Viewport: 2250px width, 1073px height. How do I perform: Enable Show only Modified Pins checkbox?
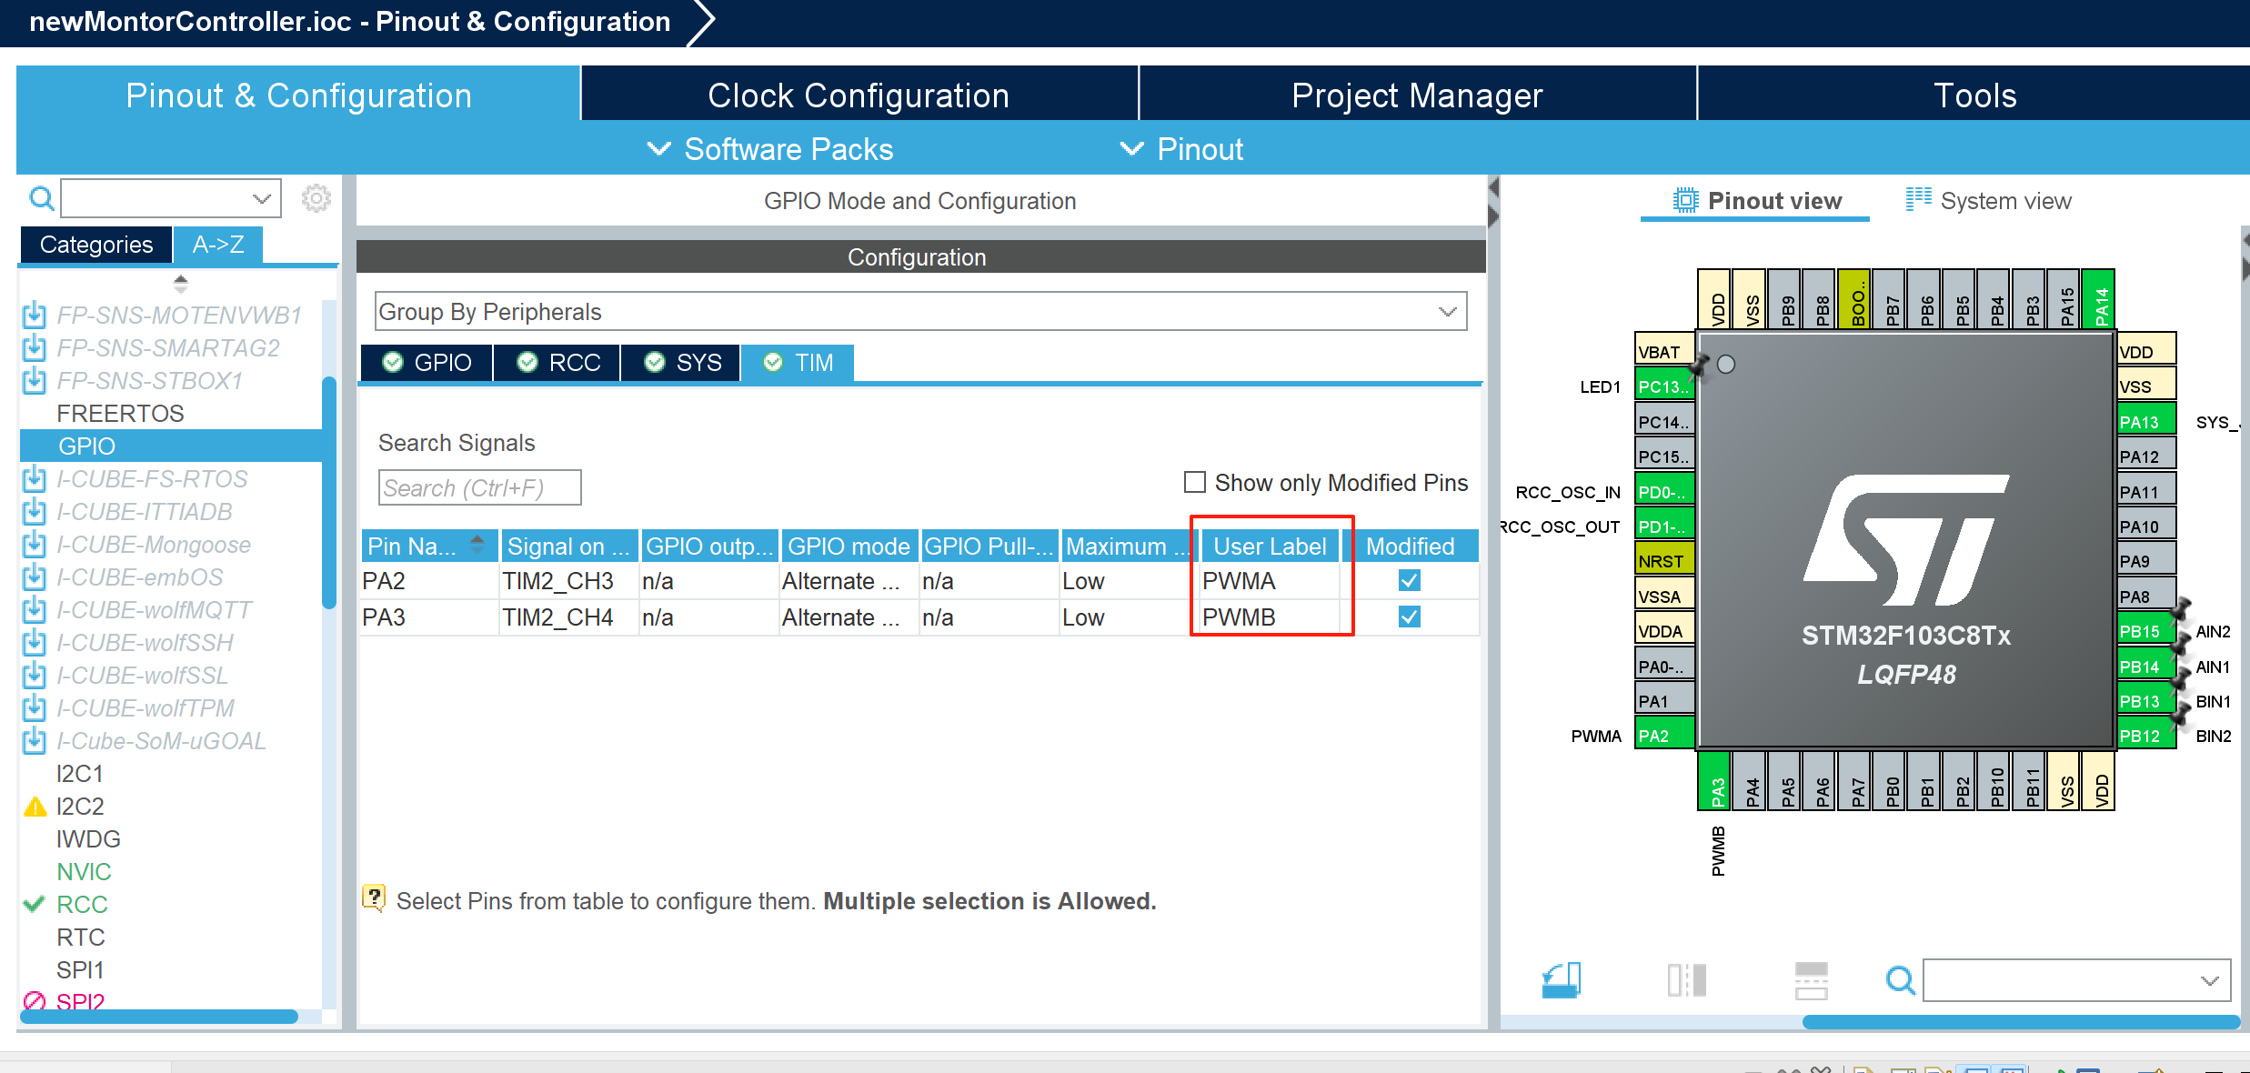1195,482
